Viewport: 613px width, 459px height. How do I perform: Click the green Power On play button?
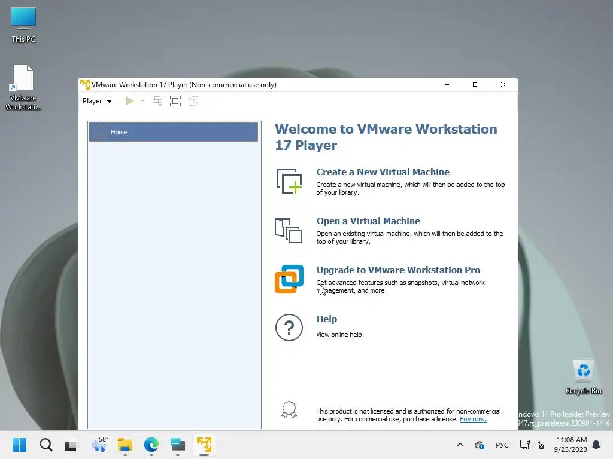click(x=129, y=101)
